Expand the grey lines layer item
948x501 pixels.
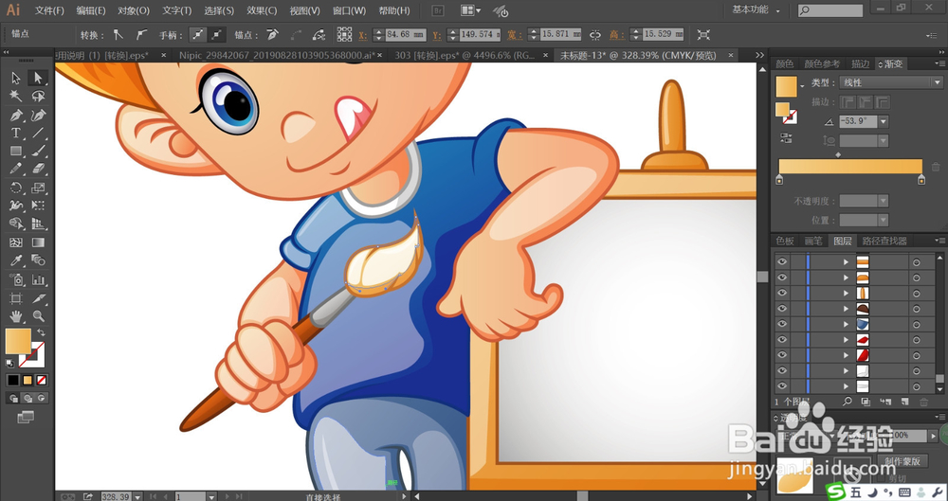click(x=846, y=386)
